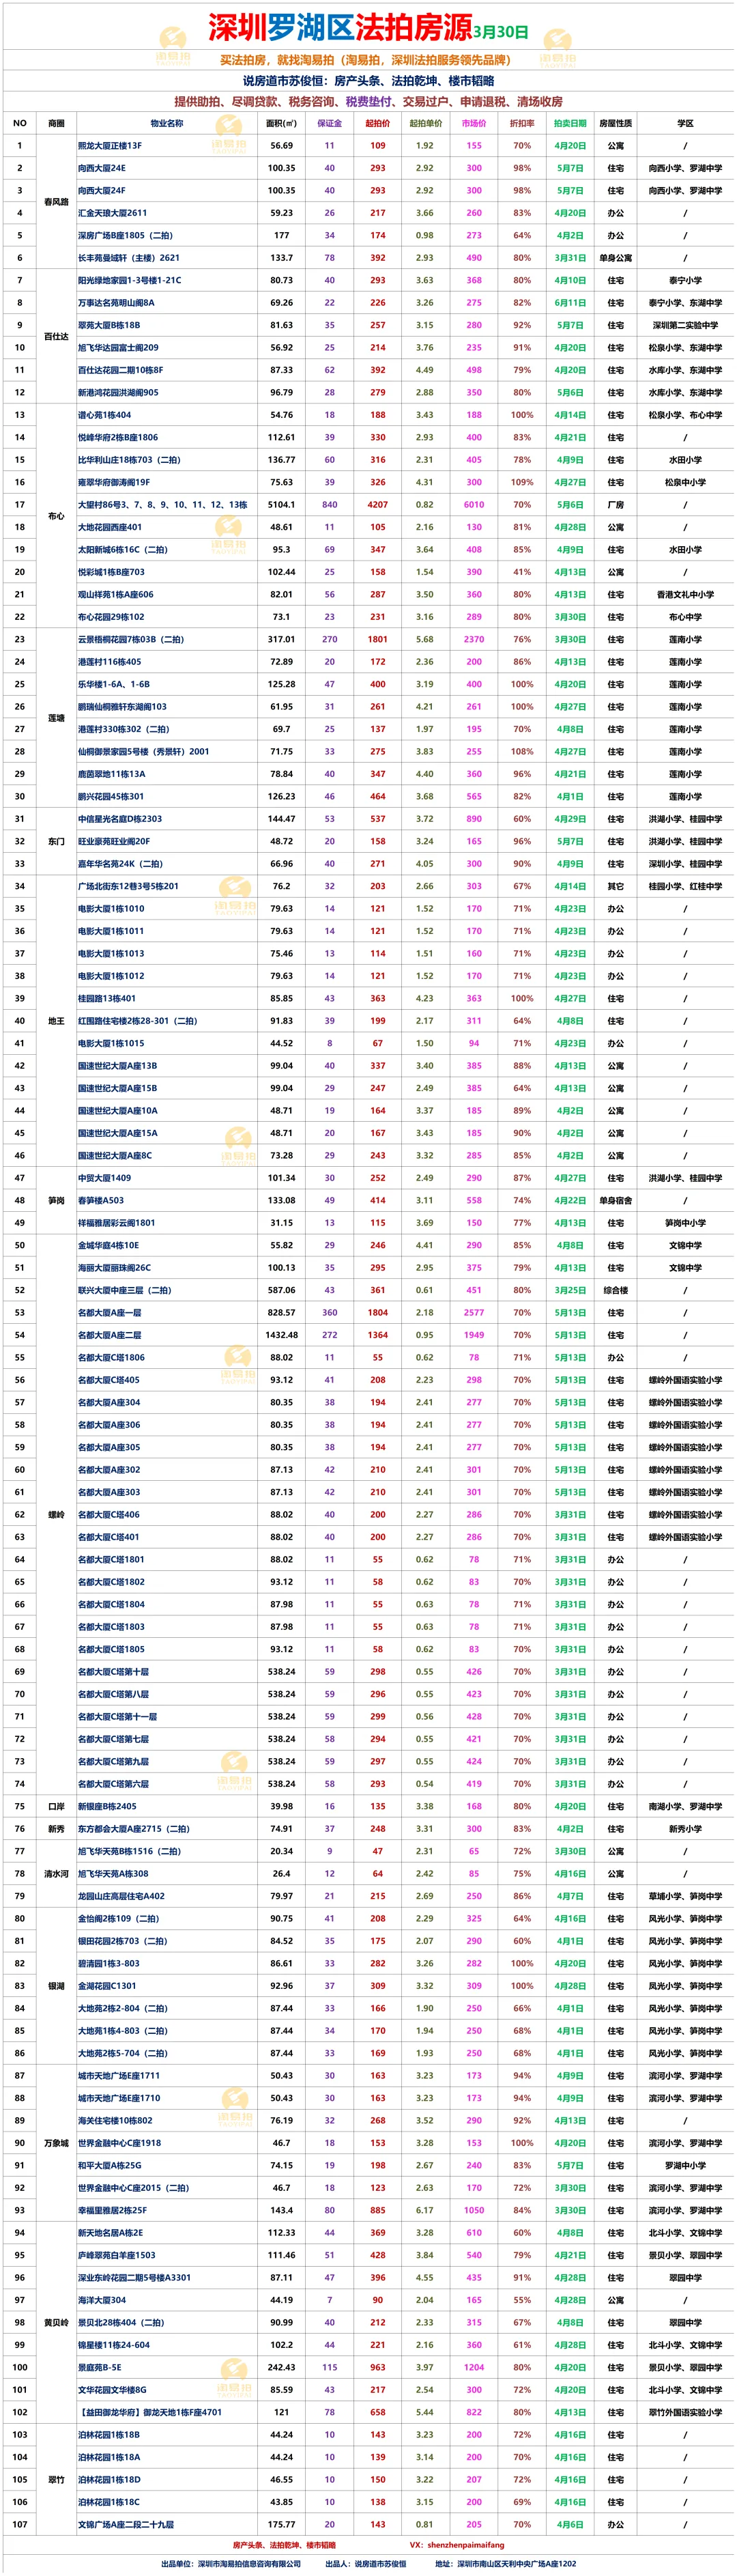This screenshot has height=2576, width=737.
Task: Select property 长丰苑曼域轩（主楼）2621
Action: (x=129, y=257)
